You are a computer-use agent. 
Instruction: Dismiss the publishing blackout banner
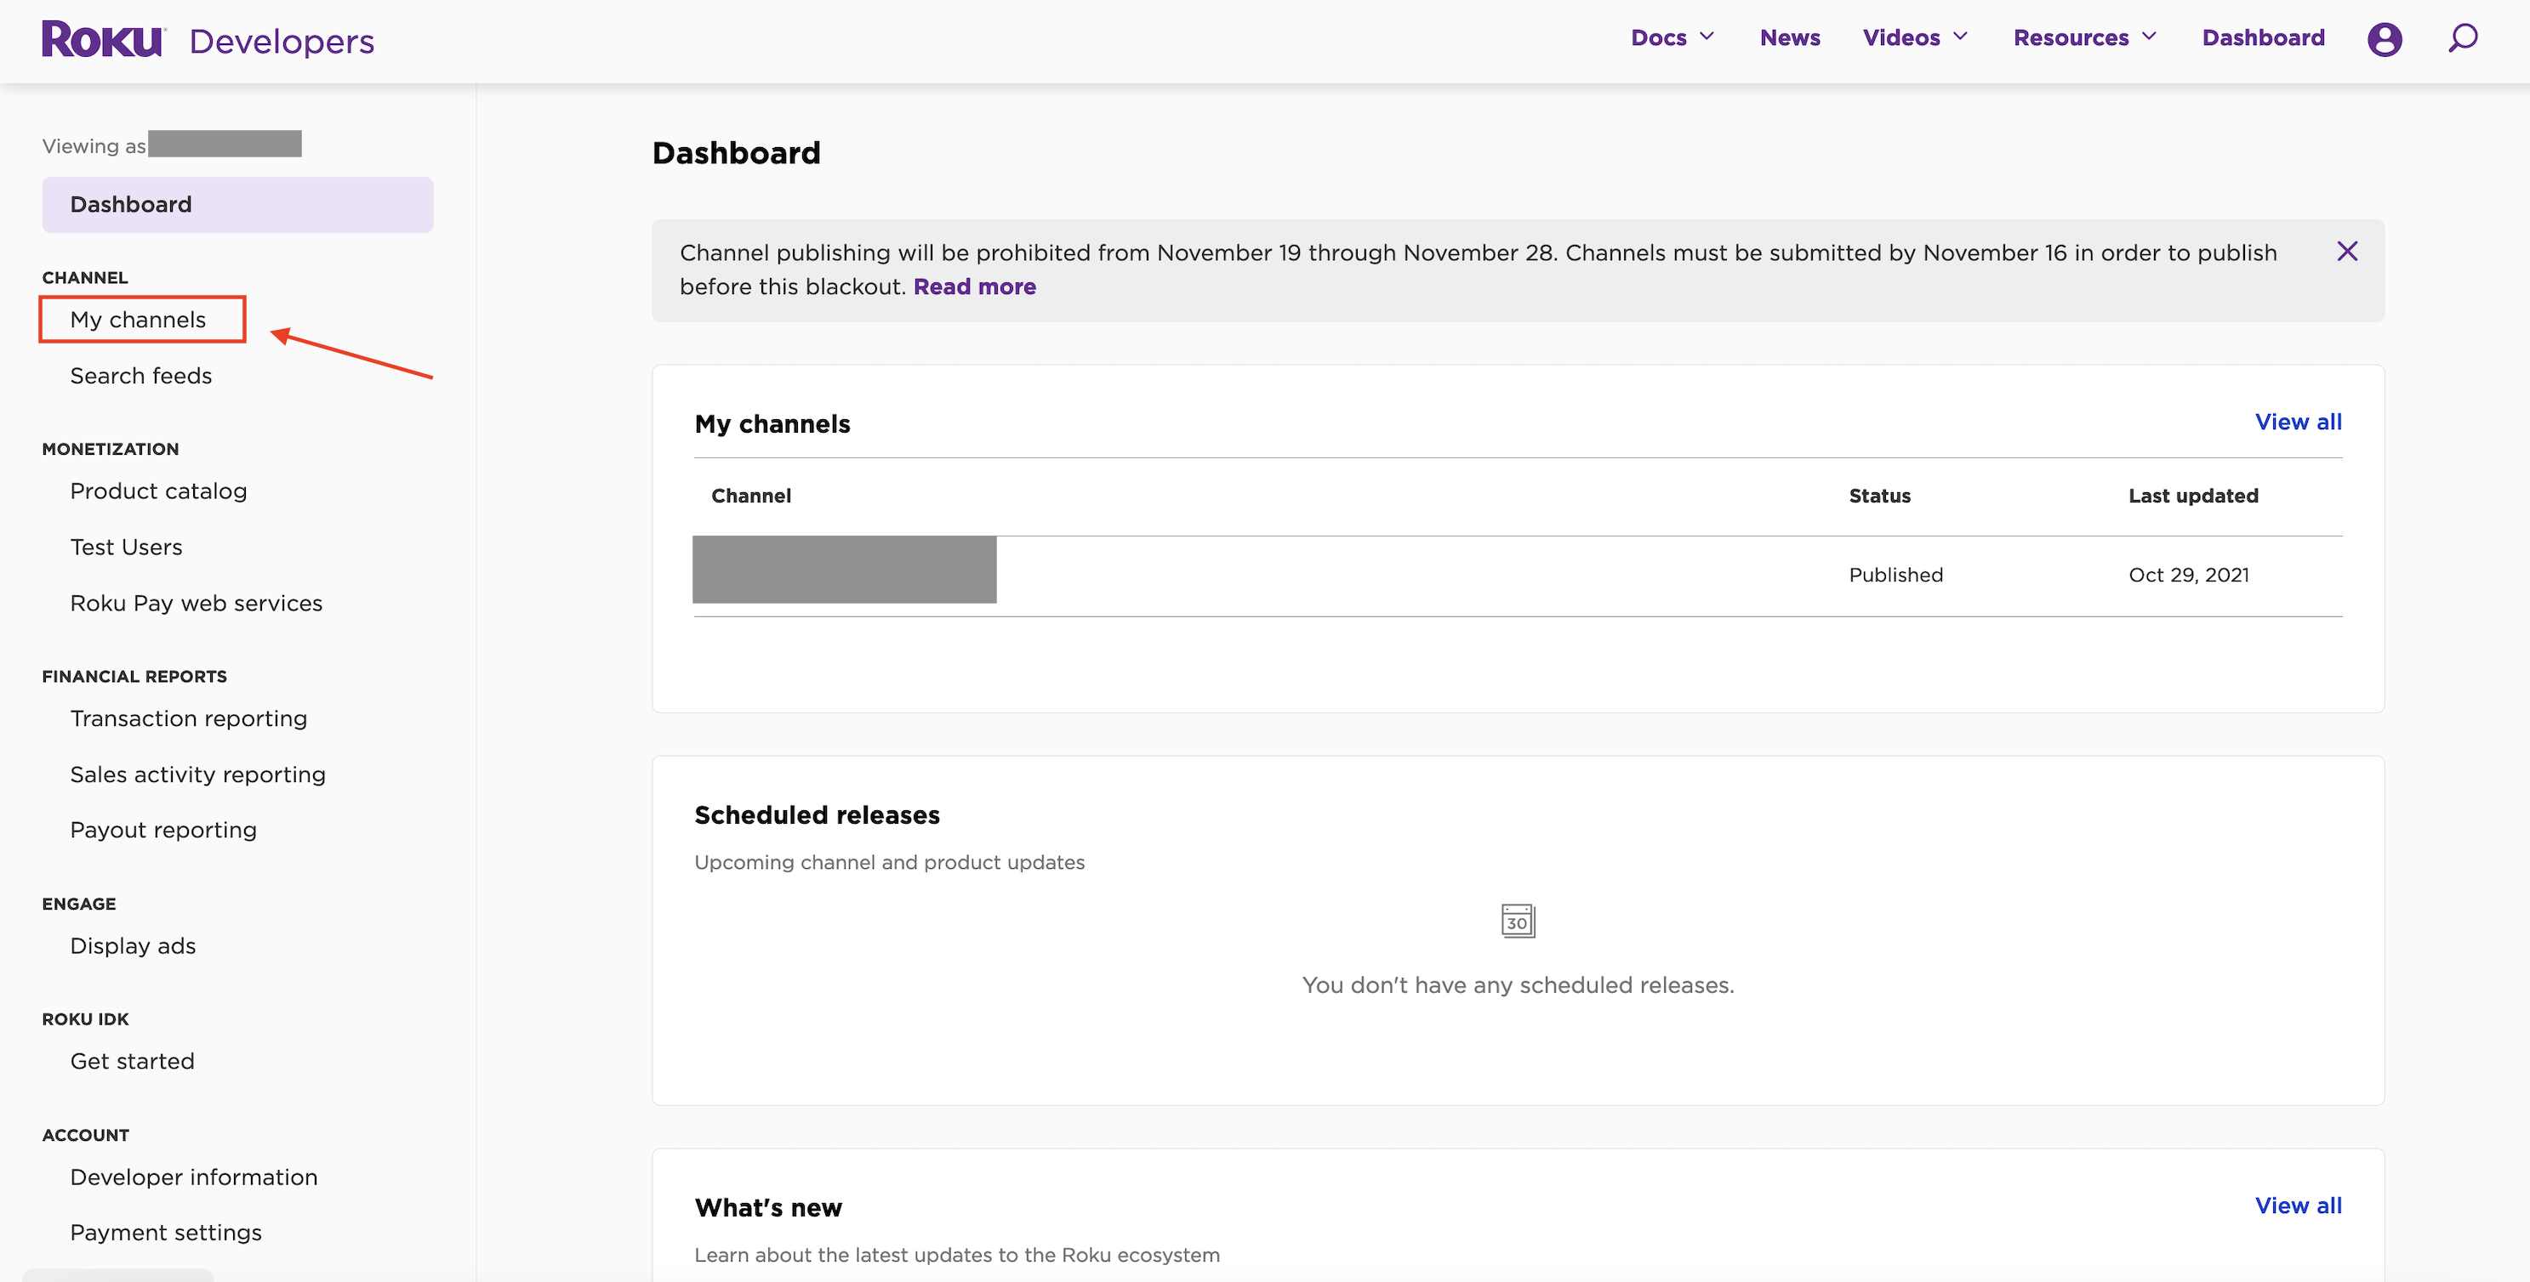2346,252
